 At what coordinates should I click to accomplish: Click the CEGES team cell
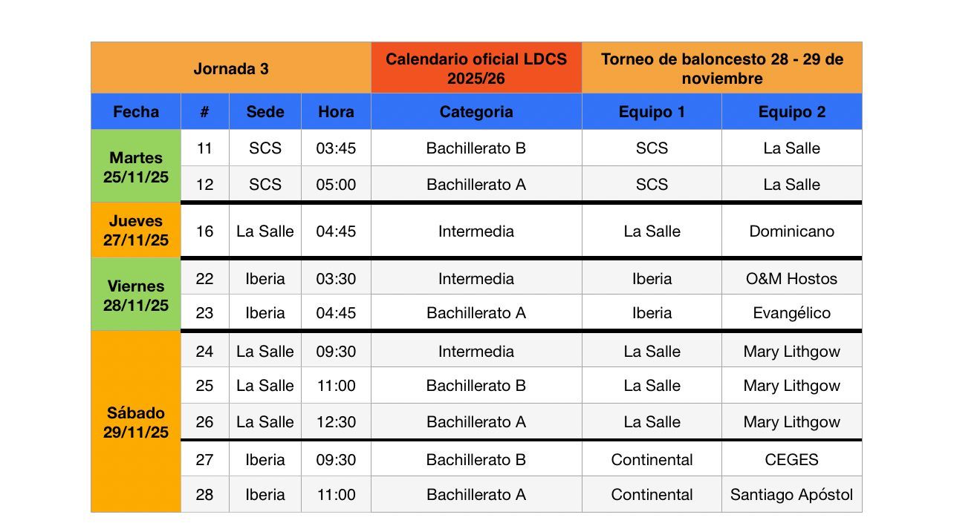click(791, 460)
